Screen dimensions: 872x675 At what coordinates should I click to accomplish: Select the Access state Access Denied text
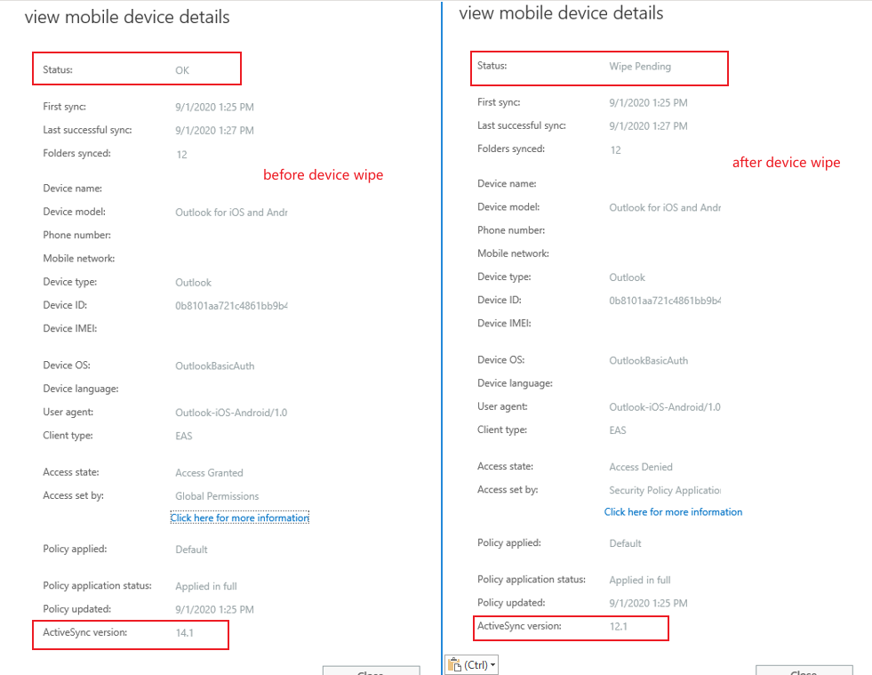[x=641, y=466]
